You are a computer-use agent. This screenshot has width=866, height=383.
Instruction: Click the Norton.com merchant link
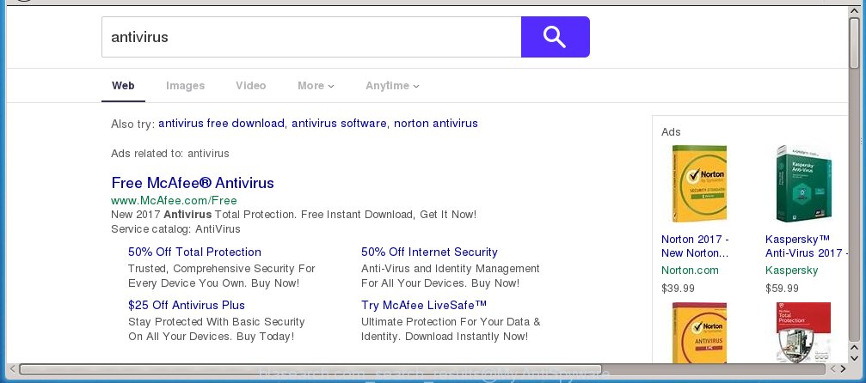pos(690,271)
